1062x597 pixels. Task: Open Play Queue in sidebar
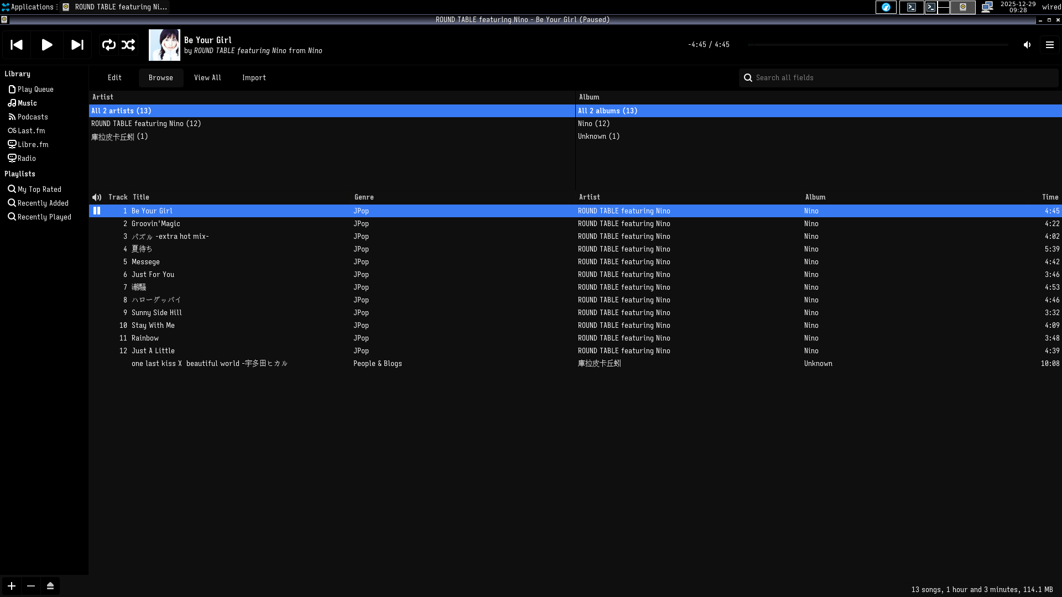[x=35, y=90]
